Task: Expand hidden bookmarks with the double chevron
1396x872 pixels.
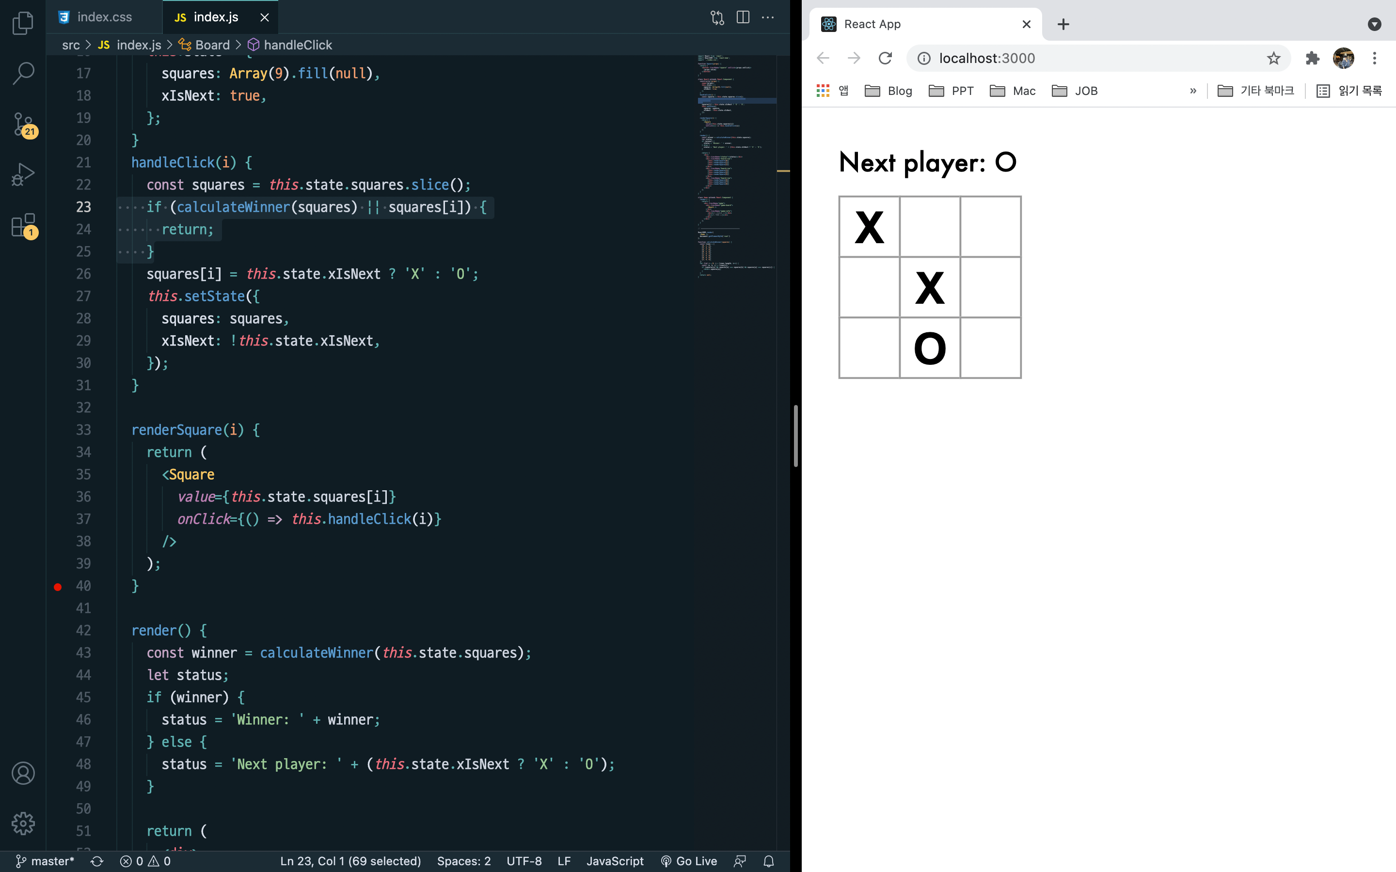Action: click(x=1193, y=91)
